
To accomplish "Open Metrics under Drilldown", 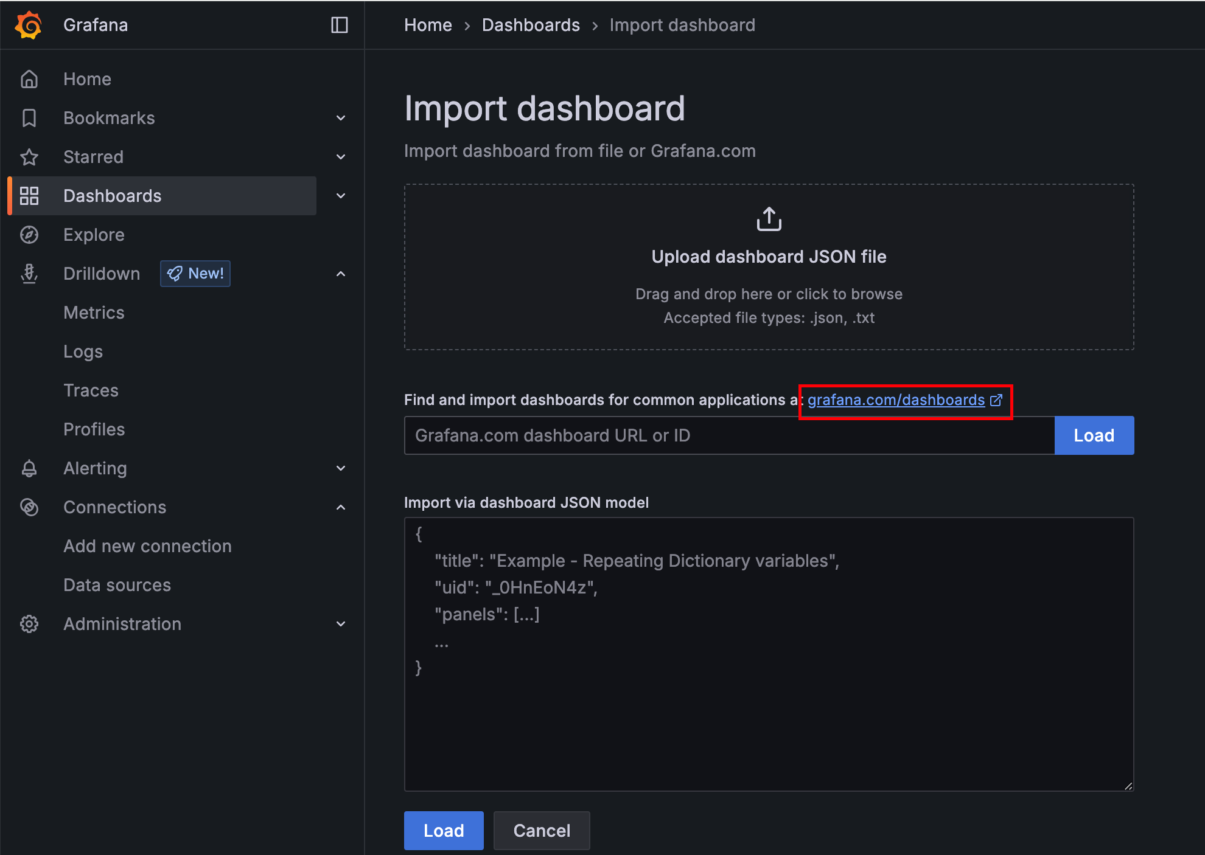I will point(94,313).
